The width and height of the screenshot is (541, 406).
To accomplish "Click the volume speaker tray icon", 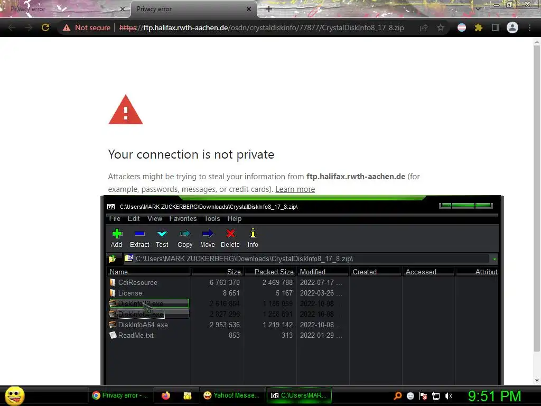I will pos(449,395).
